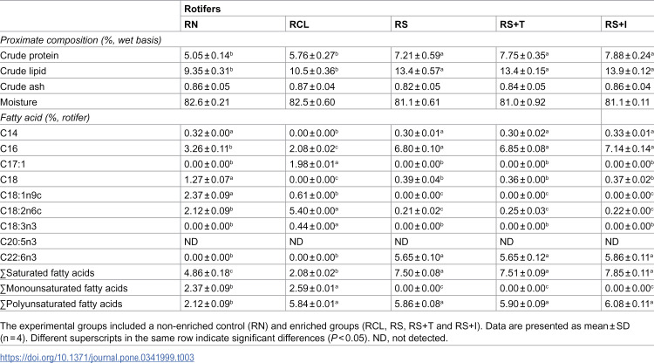Select the RS C16 value 6.80±0.10

coord(419,148)
